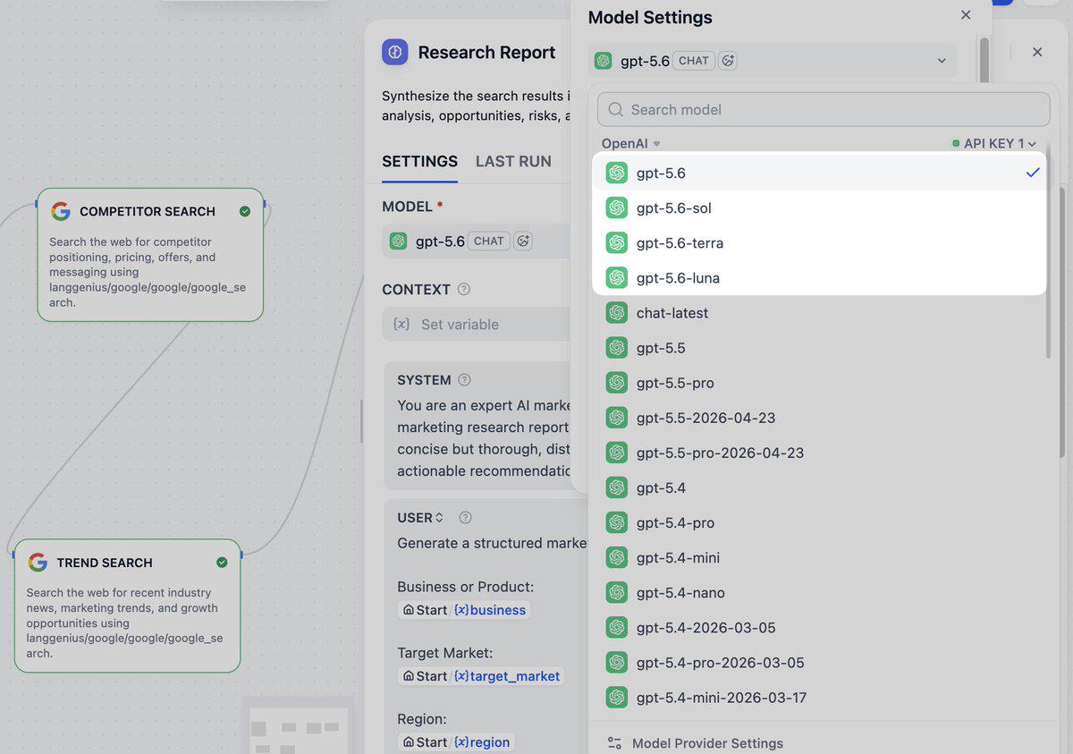Click the help icon next to CONTEXT
Image resolution: width=1073 pixels, height=754 pixels.
tap(463, 289)
